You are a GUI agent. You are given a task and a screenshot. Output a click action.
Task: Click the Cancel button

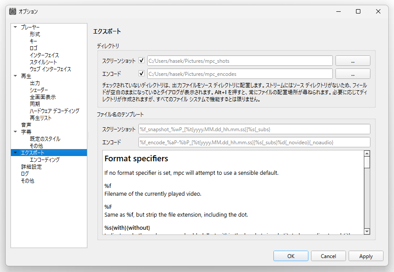click(x=328, y=256)
